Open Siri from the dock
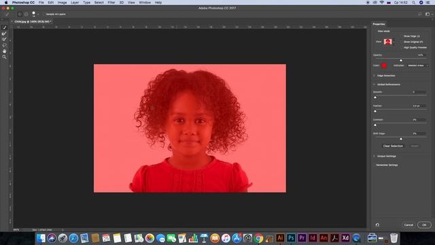Screen dimensions: 435x245 coord(52,238)
